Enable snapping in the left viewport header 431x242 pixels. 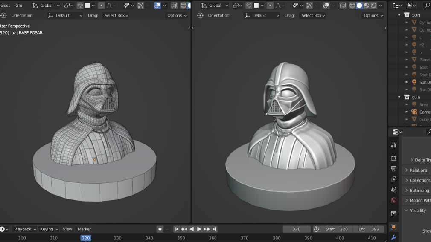[80, 6]
